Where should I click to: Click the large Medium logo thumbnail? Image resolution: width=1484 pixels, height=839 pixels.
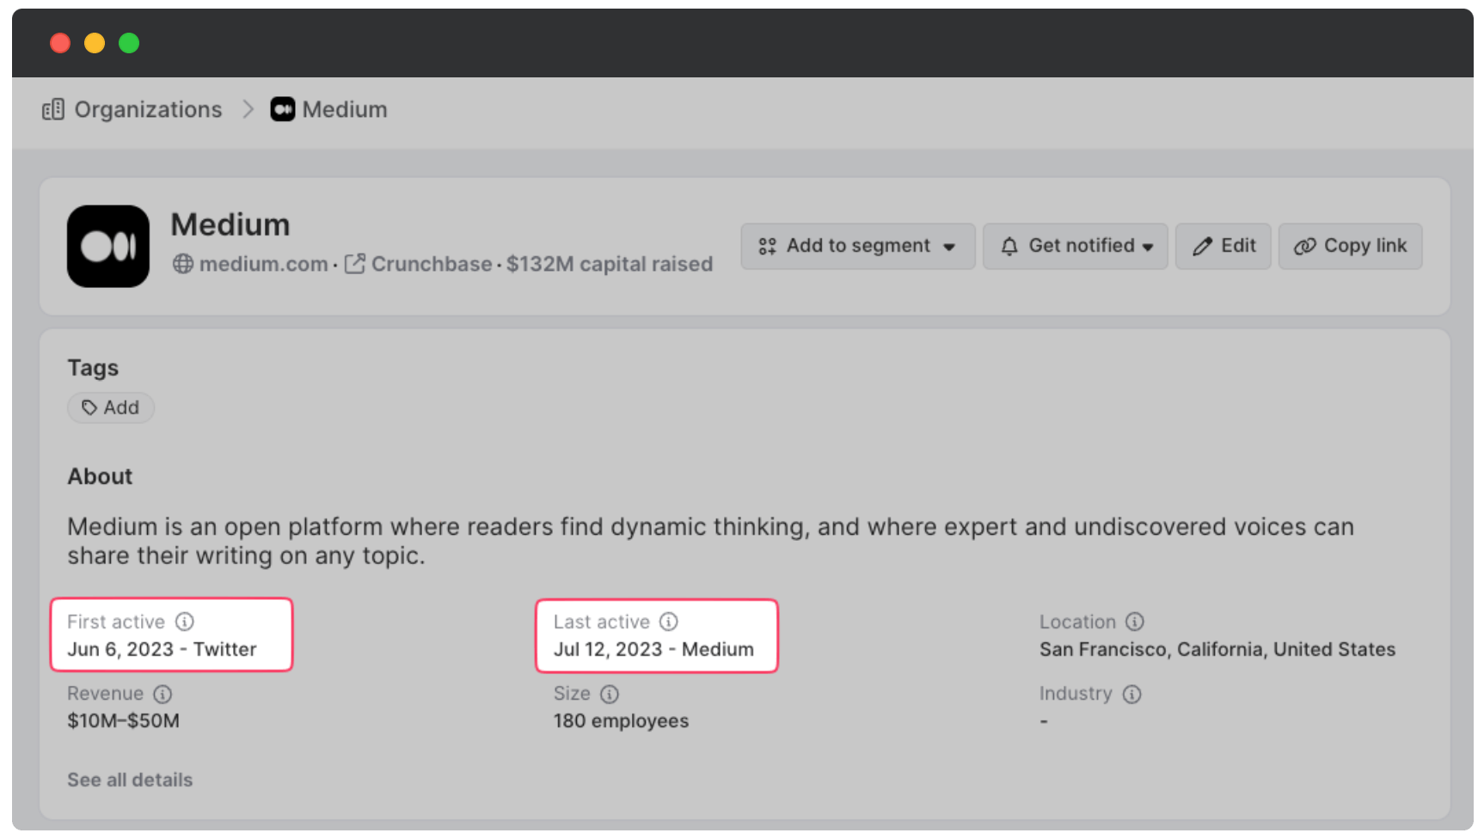click(108, 246)
